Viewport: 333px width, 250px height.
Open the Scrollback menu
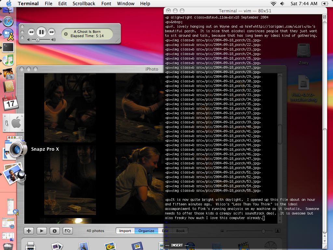pyautogui.click(x=84, y=4)
